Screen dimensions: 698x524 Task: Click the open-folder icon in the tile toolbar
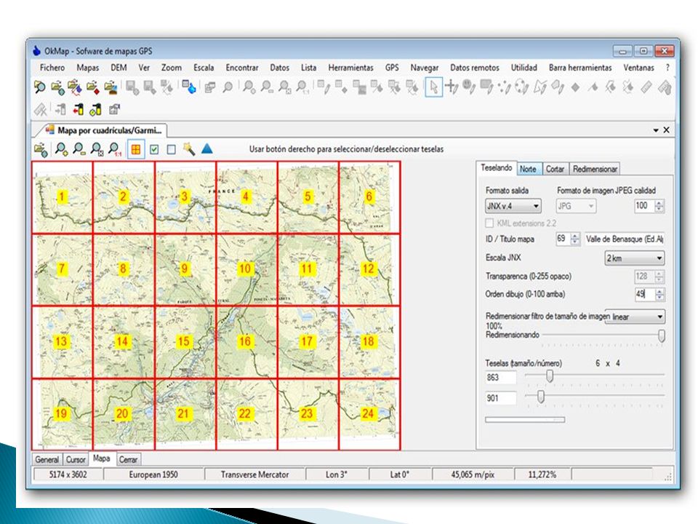tap(41, 150)
